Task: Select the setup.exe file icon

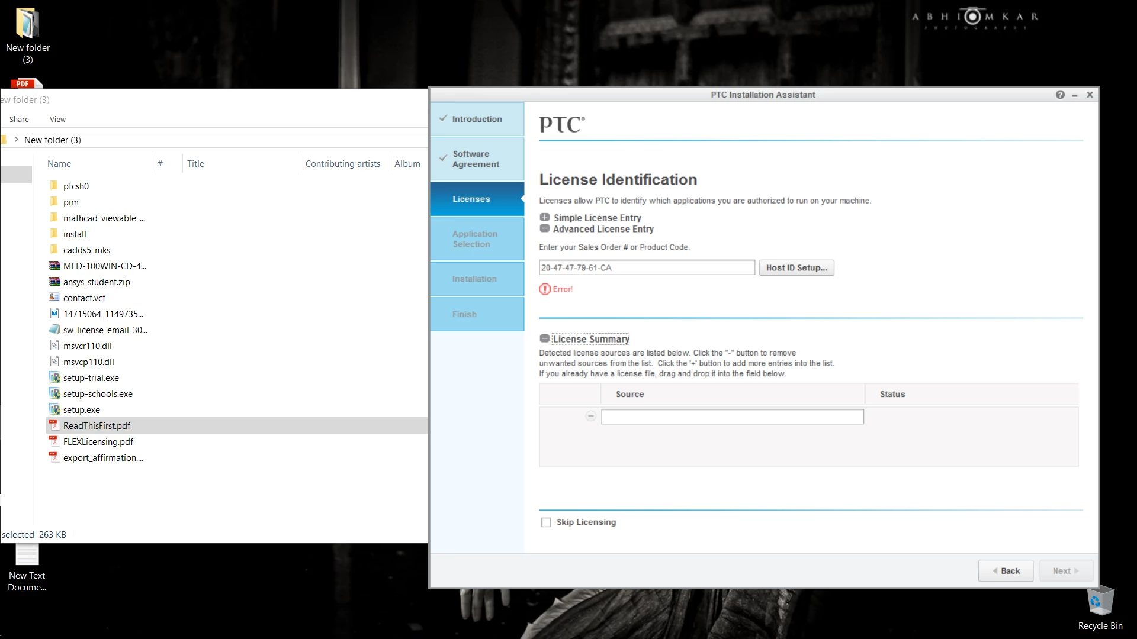Action: [x=54, y=409]
